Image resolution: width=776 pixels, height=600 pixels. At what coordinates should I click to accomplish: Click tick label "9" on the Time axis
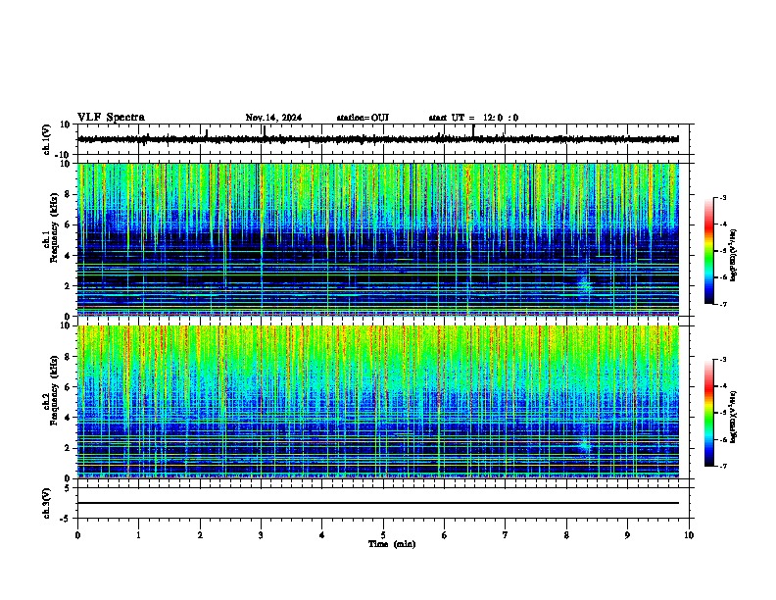[627, 535]
